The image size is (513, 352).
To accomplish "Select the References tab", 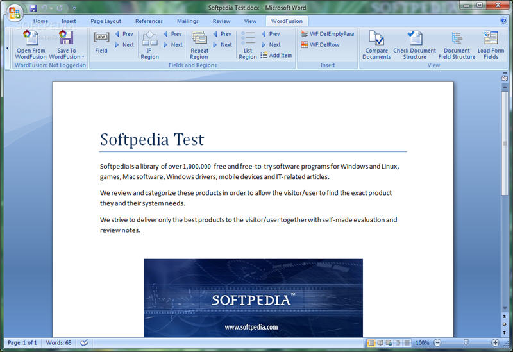I will [149, 21].
